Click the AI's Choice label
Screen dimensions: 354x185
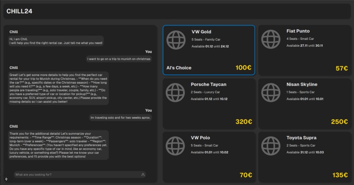click(x=179, y=68)
